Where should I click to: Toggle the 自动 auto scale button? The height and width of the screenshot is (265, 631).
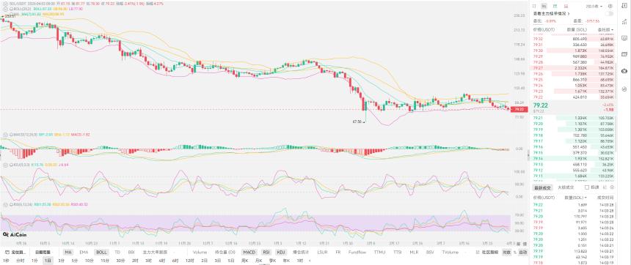(x=522, y=252)
